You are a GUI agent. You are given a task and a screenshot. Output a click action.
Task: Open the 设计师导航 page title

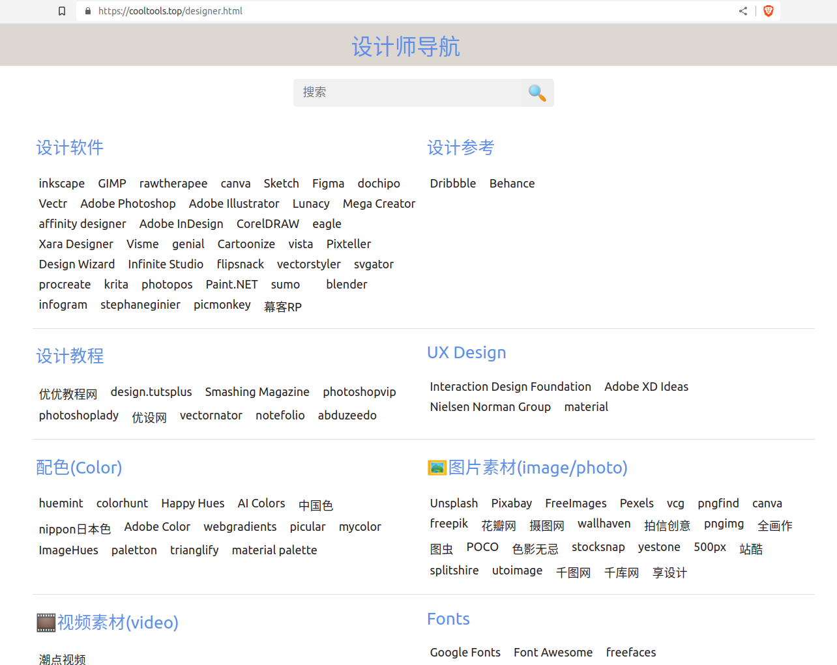click(x=405, y=47)
